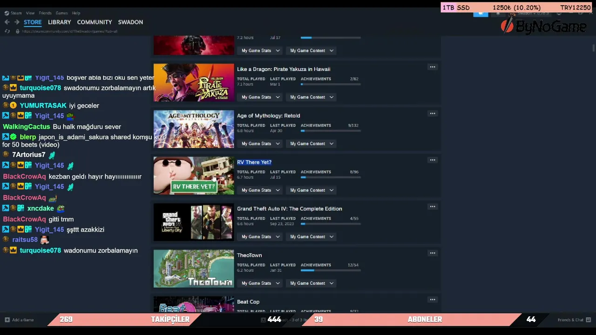Click chat username xncdake
The image size is (596, 335).
click(x=41, y=208)
